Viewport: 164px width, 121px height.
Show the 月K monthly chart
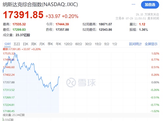pyautogui.click(x=42, y=44)
